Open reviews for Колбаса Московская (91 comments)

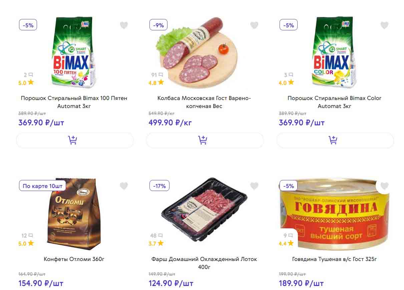pyautogui.click(x=157, y=75)
